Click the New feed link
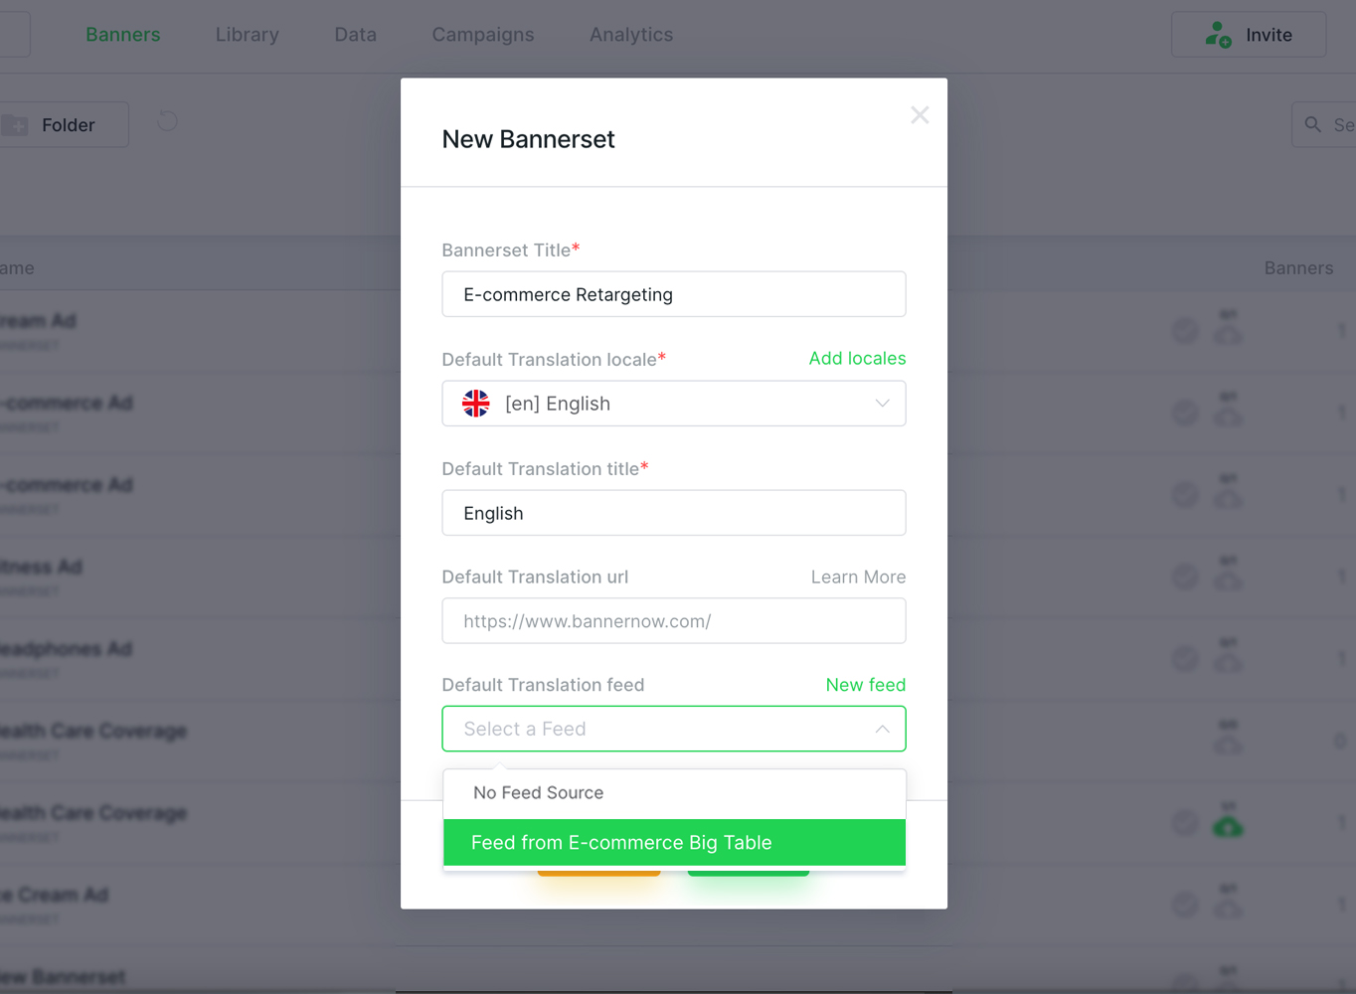The height and width of the screenshot is (994, 1356). (866, 685)
